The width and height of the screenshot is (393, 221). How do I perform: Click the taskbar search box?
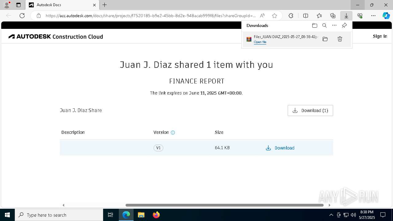(x=59, y=215)
